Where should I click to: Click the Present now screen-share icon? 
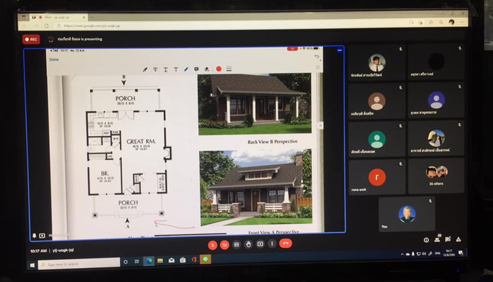pyautogui.click(x=260, y=244)
